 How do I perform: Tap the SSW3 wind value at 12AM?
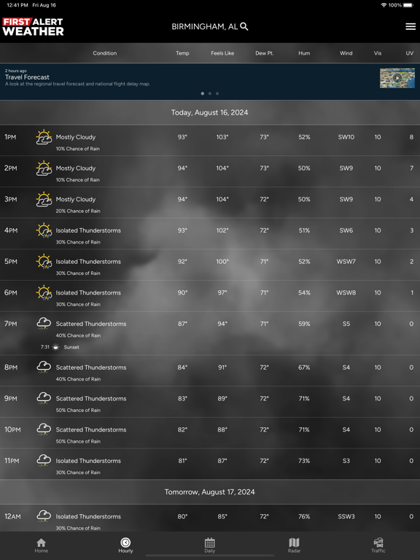pyautogui.click(x=346, y=516)
